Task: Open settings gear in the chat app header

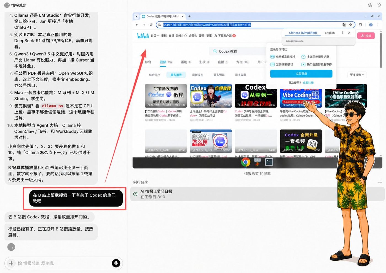Action: tap(370, 5)
